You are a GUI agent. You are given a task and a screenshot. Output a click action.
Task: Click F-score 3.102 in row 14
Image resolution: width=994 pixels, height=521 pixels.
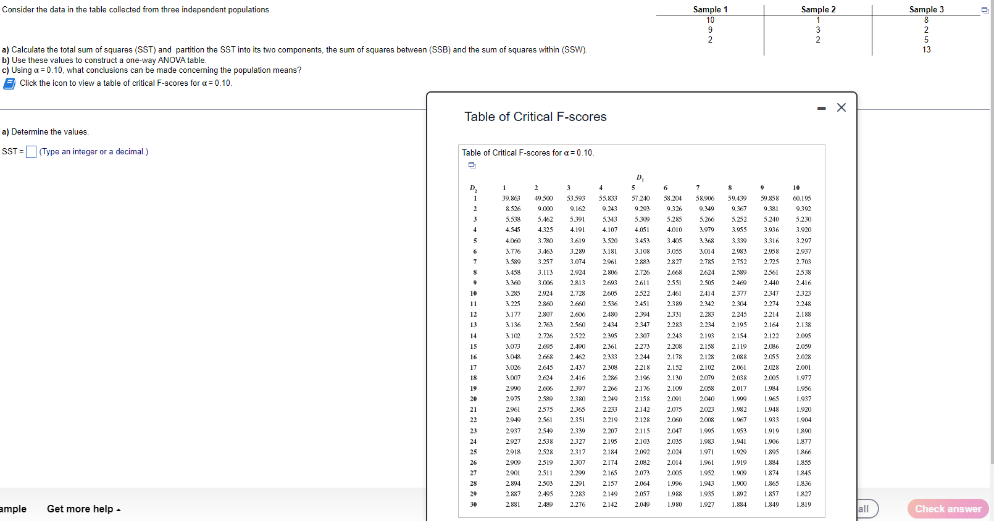coord(513,336)
